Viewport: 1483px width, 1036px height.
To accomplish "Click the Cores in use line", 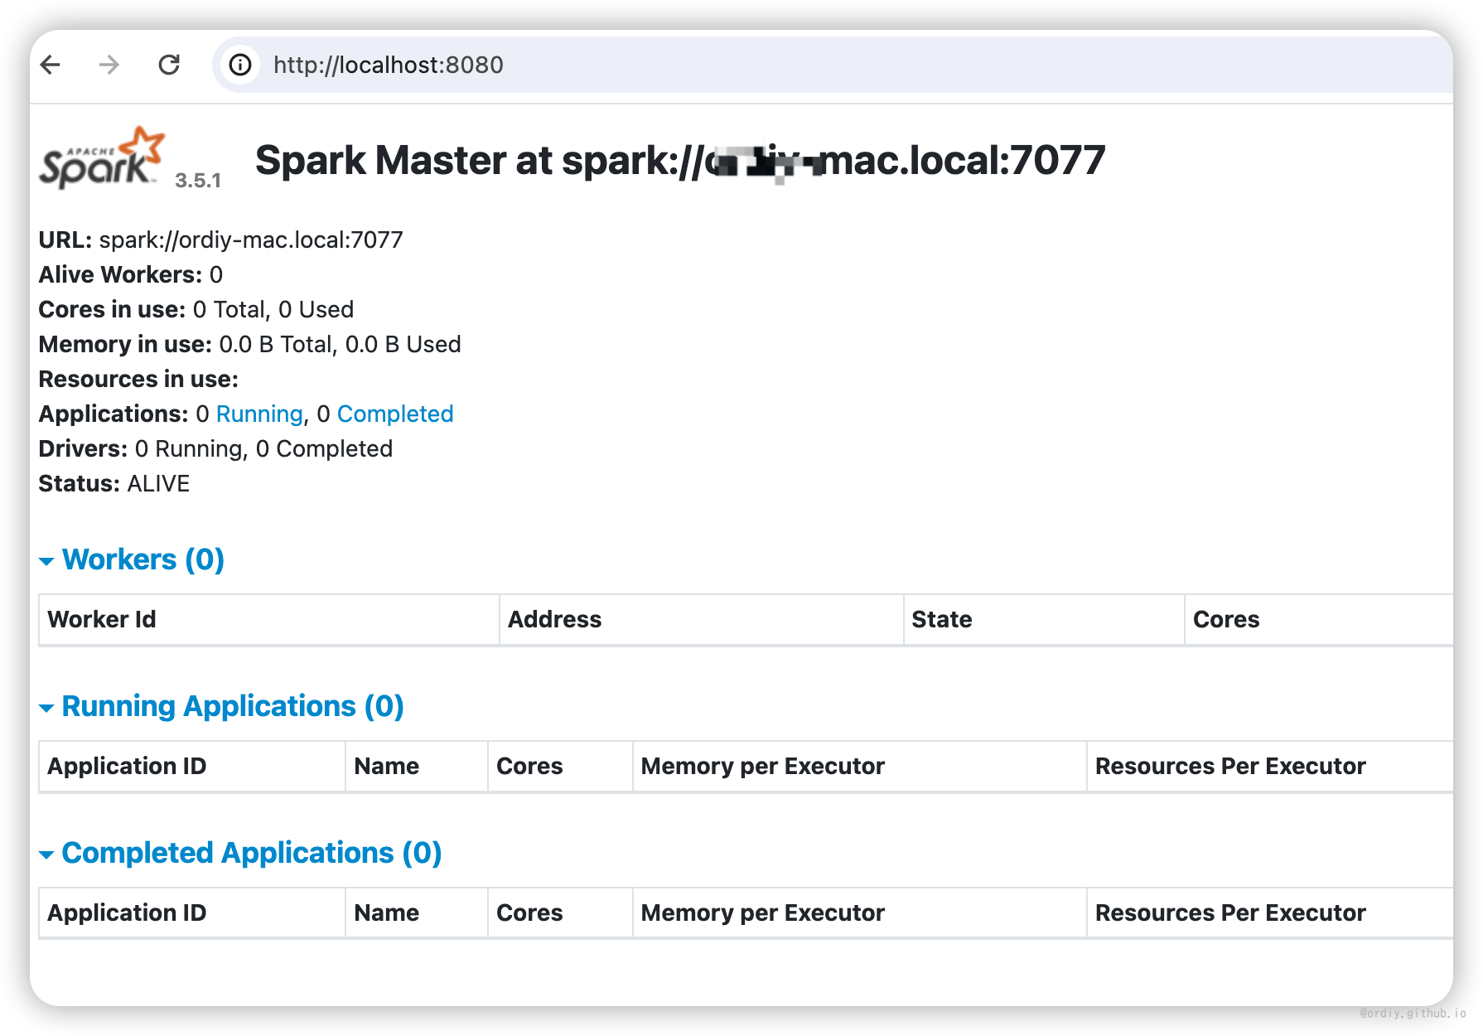I will click(x=196, y=309).
